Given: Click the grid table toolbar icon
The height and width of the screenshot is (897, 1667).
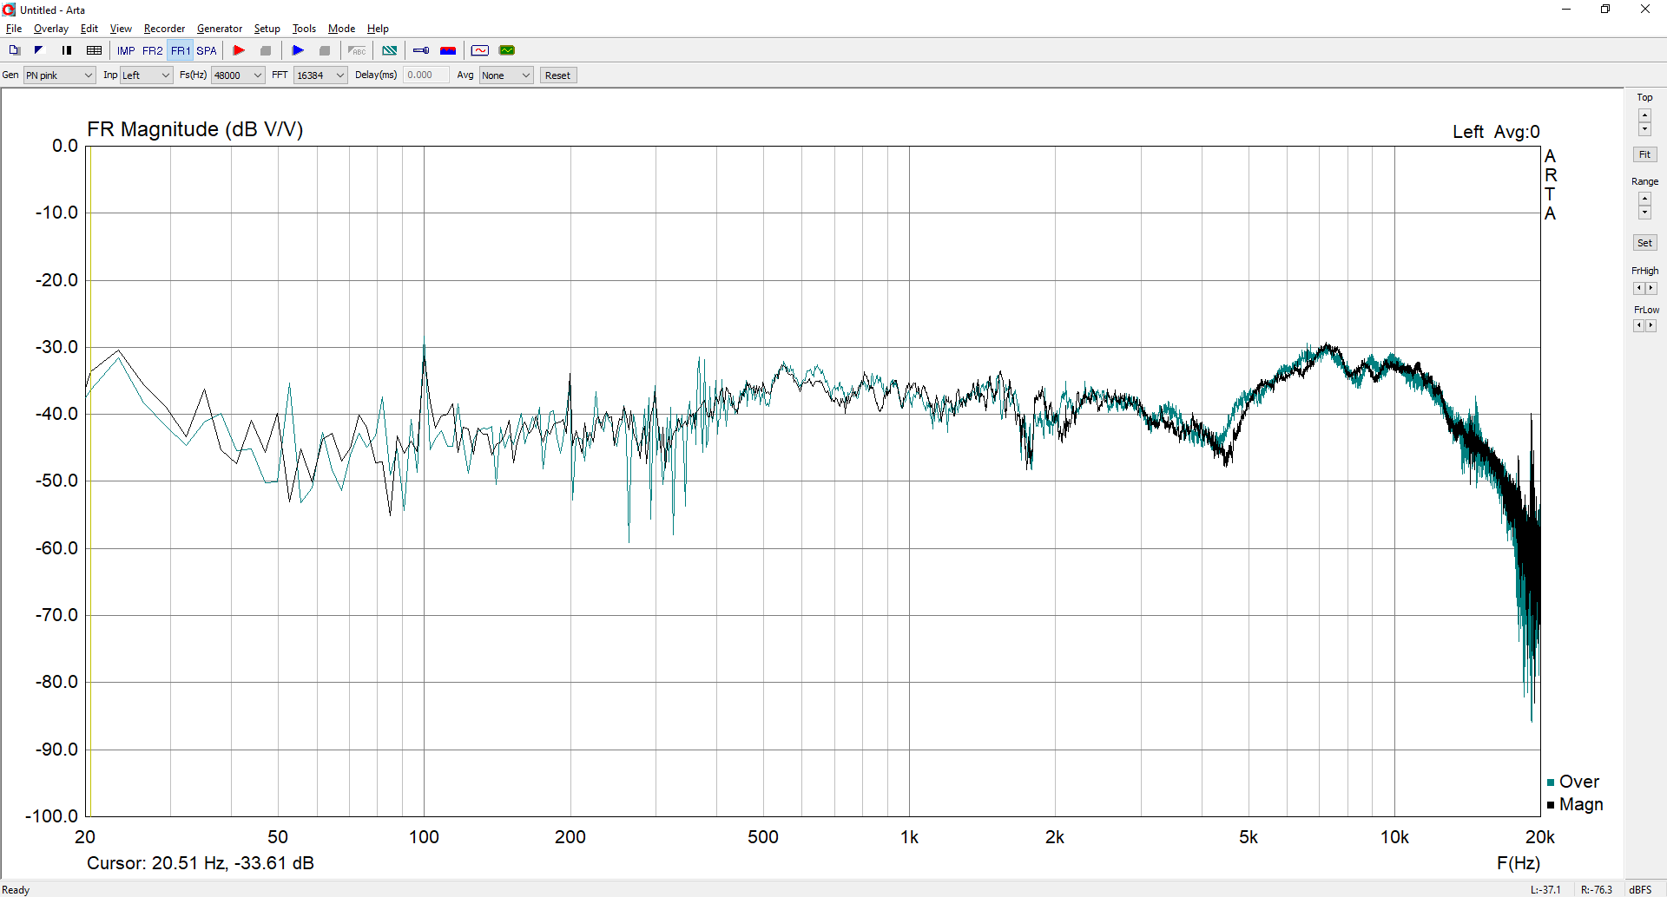Looking at the screenshot, I should coord(95,50).
